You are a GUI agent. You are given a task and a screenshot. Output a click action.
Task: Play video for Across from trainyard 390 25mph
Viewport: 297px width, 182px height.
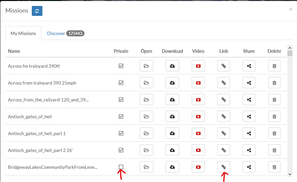[198, 83]
